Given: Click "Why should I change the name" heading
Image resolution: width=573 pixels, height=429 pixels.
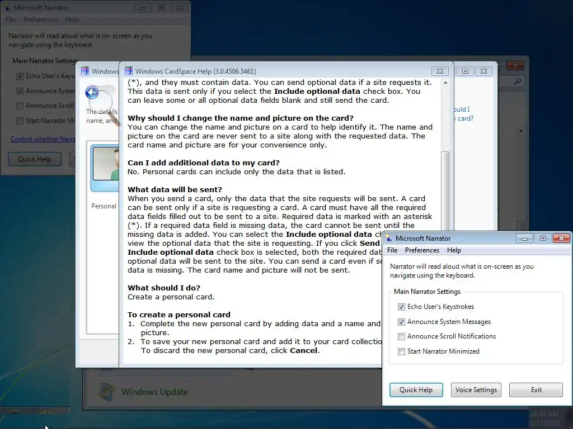Looking at the screenshot, I should point(241,118).
